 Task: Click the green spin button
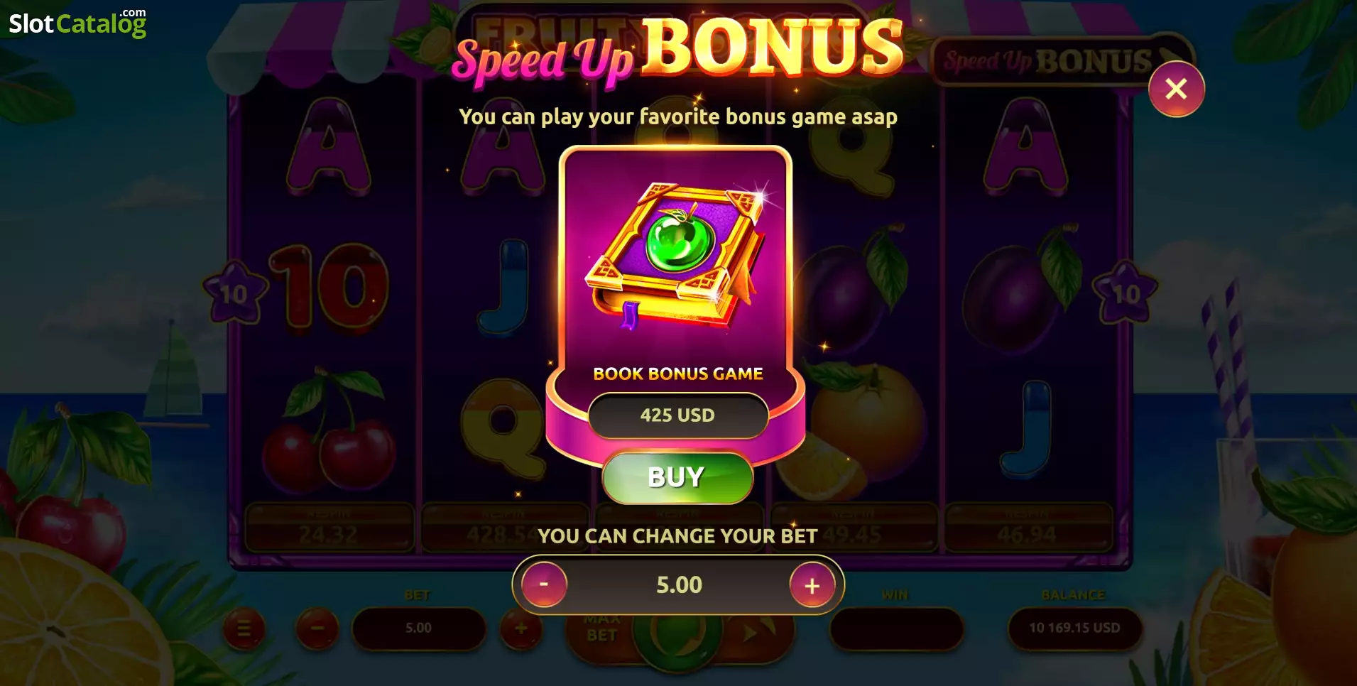coord(677,638)
